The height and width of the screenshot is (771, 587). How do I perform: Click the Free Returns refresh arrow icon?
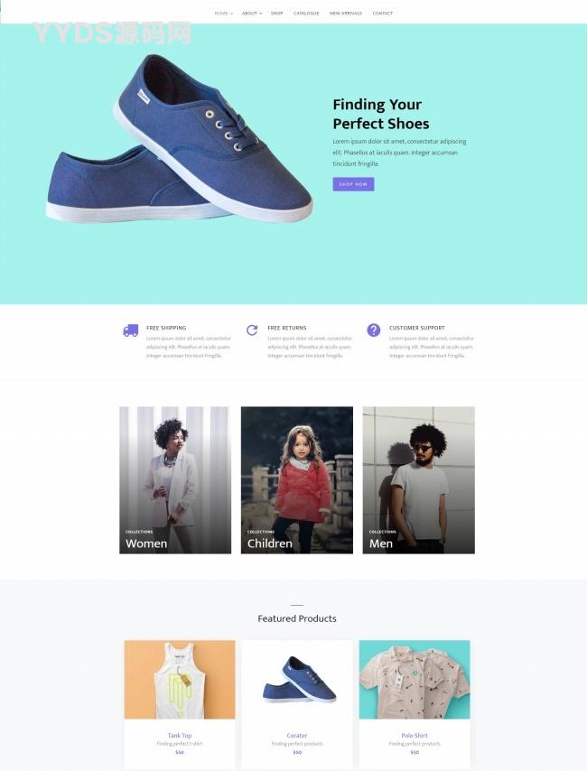coord(252,330)
